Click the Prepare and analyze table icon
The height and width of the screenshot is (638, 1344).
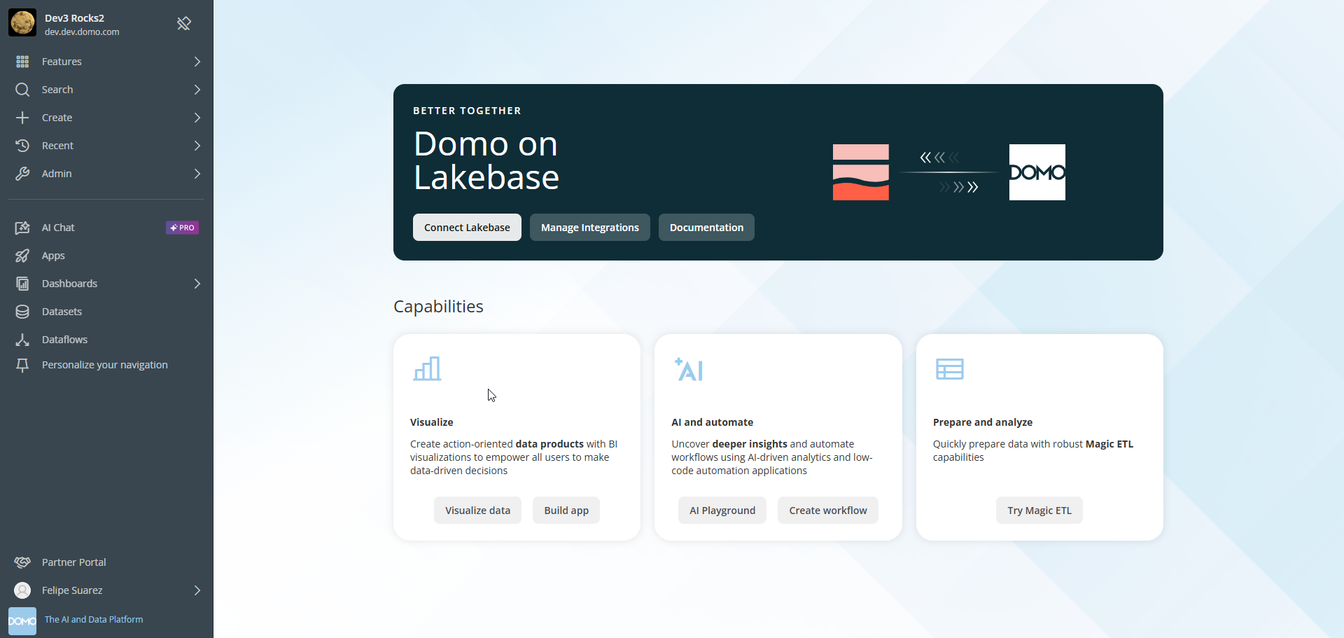(x=950, y=369)
